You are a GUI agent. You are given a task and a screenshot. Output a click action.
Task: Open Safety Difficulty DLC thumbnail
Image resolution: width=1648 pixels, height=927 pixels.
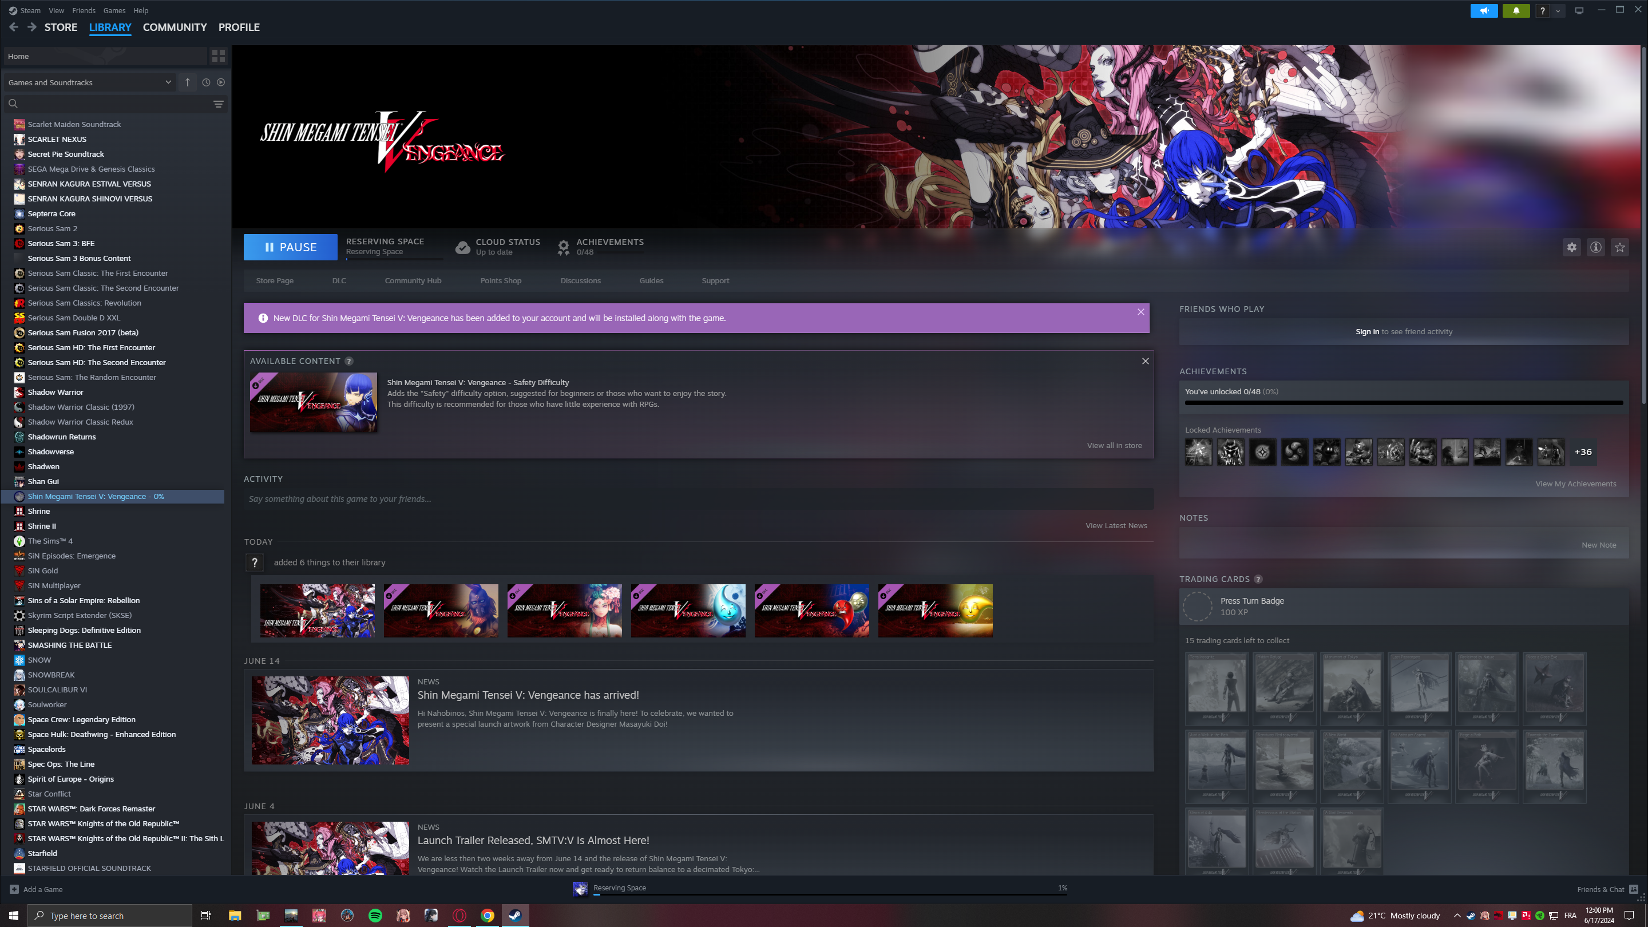pyautogui.click(x=314, y=402)
